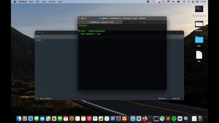Click the Terminal window title bar text
Screen dimensions: 219x123
pyautogui.click(x=123, y=18)
